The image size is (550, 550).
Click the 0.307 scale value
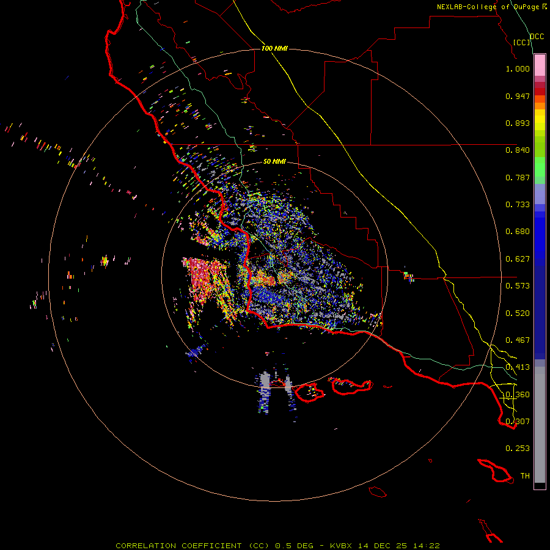pyautogui.click(x=518, y=422)
